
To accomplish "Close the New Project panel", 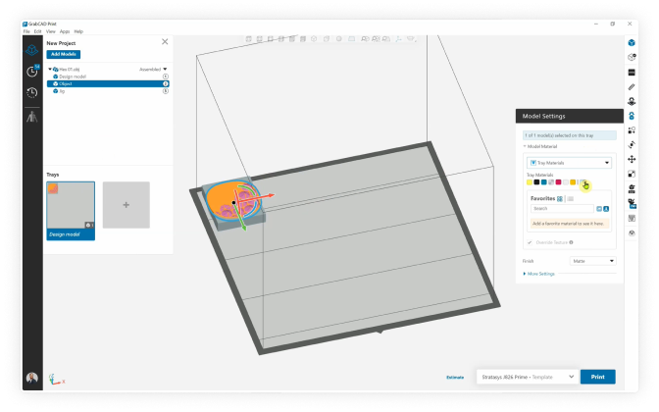I will point(165,42).
